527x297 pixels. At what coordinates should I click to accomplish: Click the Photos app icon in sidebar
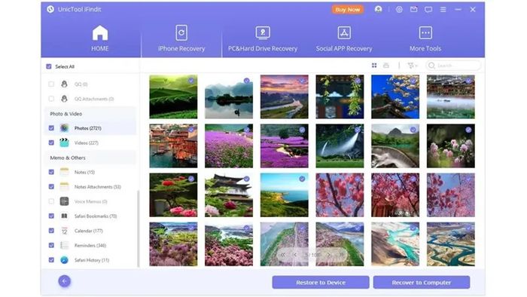64,128
